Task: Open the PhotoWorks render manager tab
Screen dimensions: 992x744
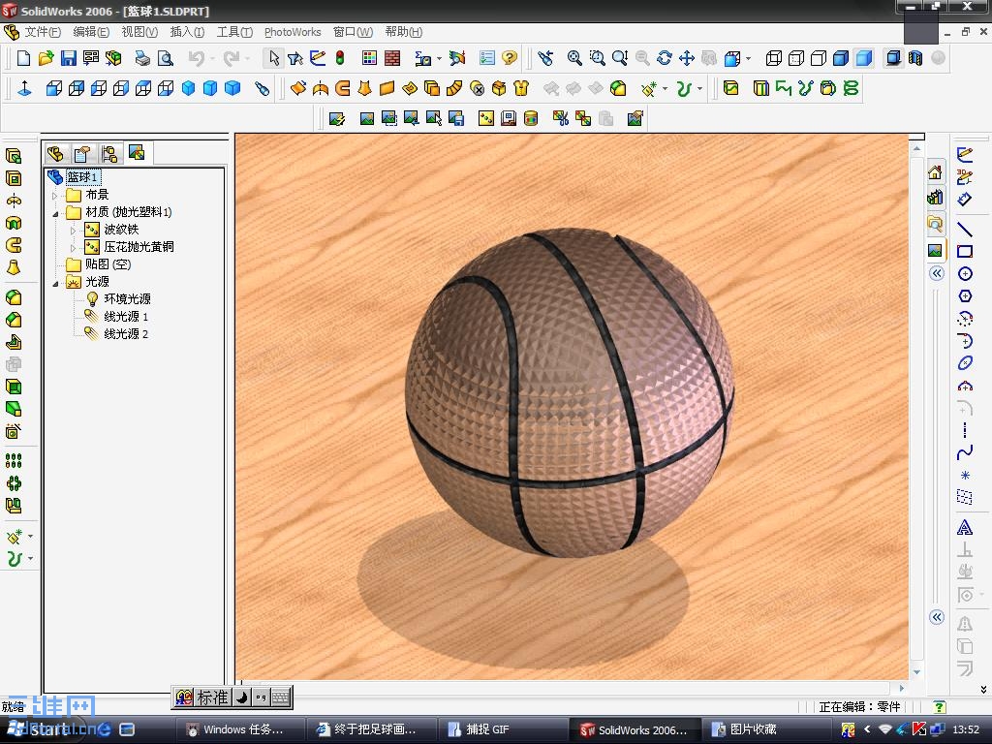Action: pos(137,154)
